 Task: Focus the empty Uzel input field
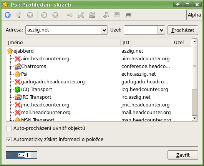(x=141, y=30)
